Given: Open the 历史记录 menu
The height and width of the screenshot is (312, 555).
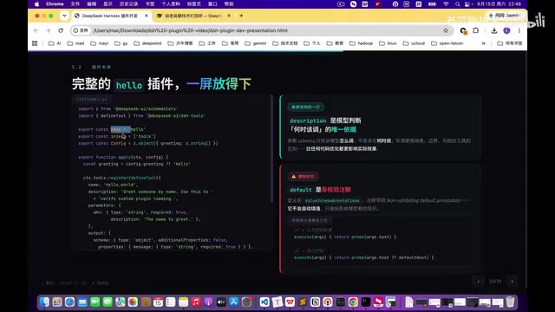Looking at the screenshot, I should (x=129, y=3).
